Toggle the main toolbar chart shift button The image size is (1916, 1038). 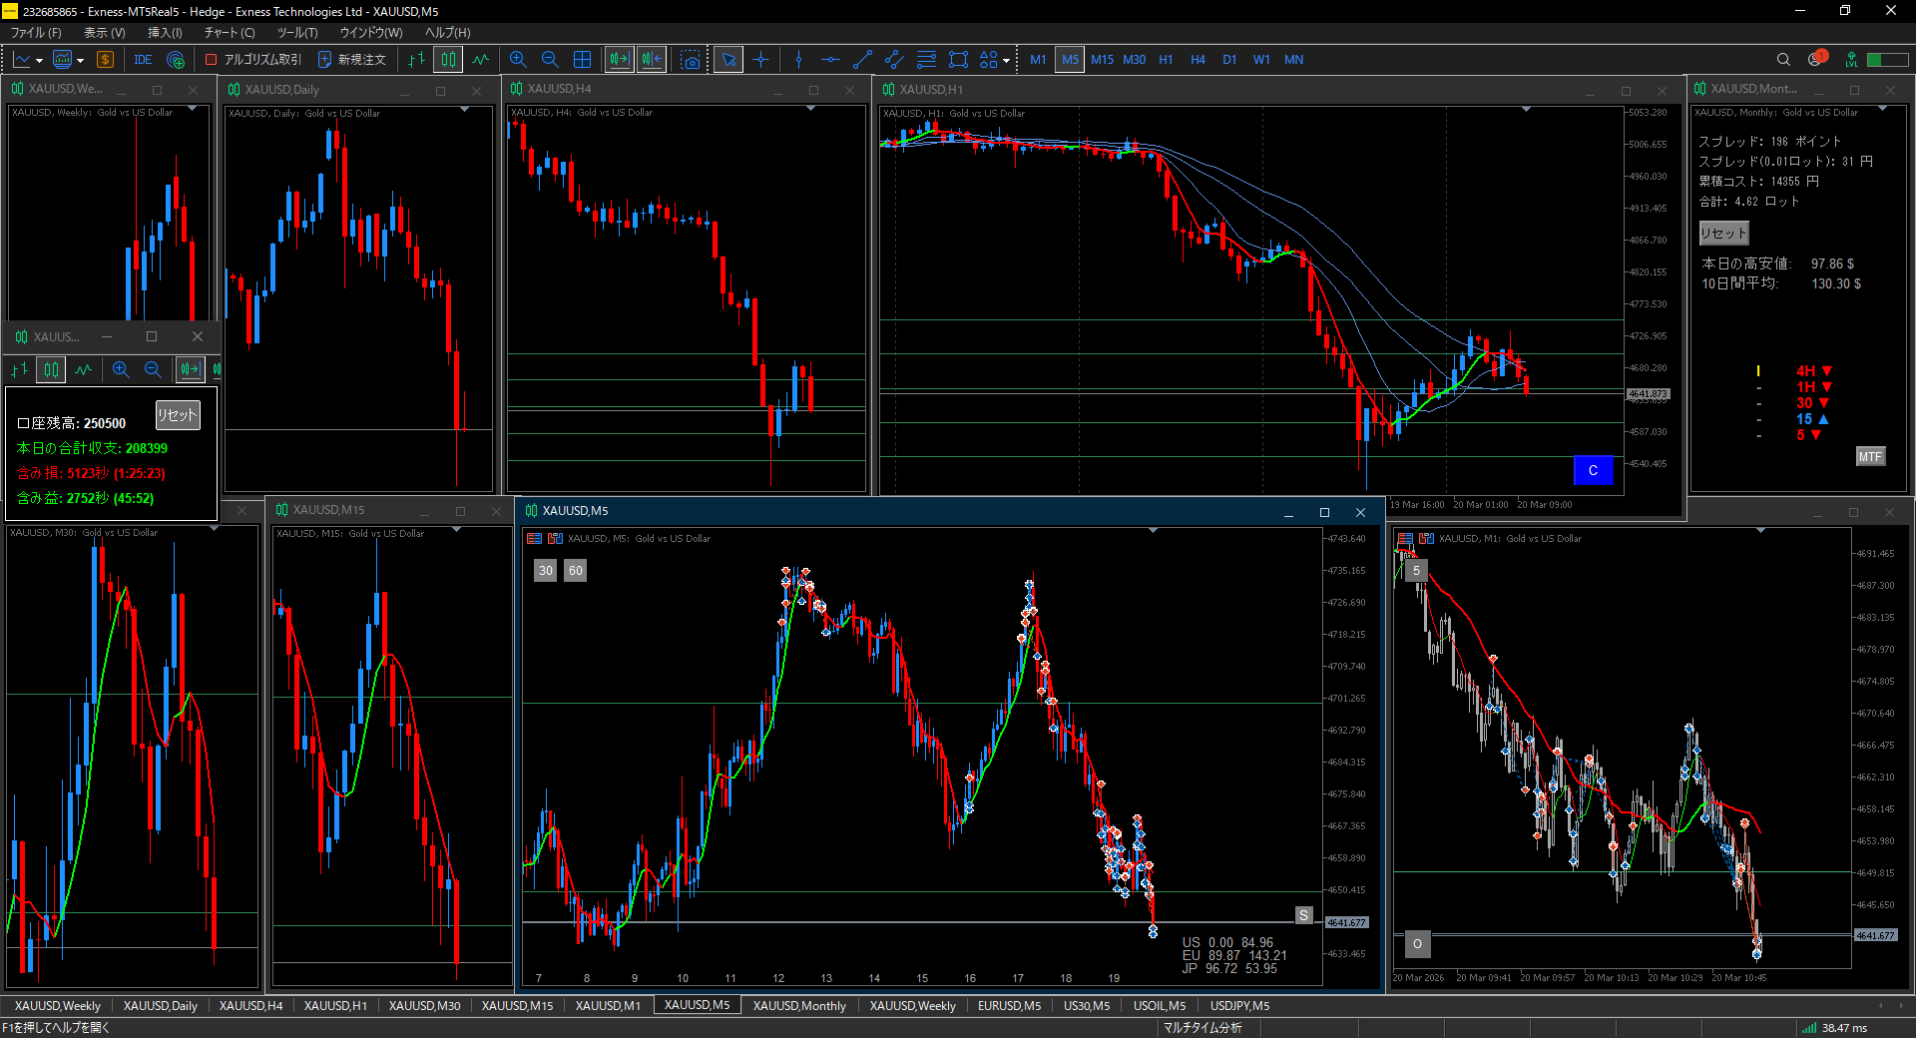point(652,60)
